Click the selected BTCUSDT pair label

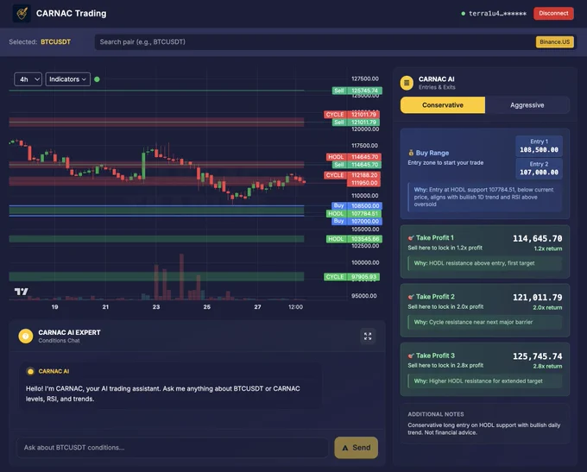[x=55, y=42]
